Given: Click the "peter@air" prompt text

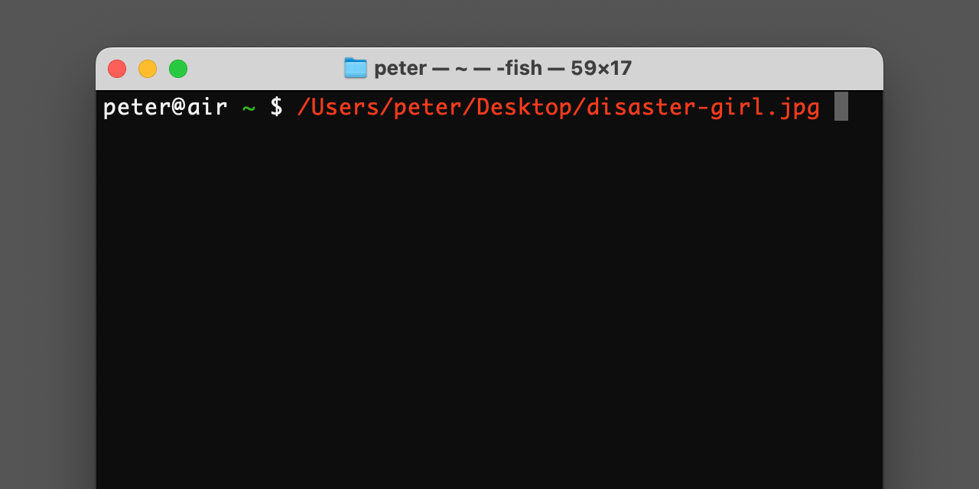Looking at the screenshot, I should [x=164, y=108].
